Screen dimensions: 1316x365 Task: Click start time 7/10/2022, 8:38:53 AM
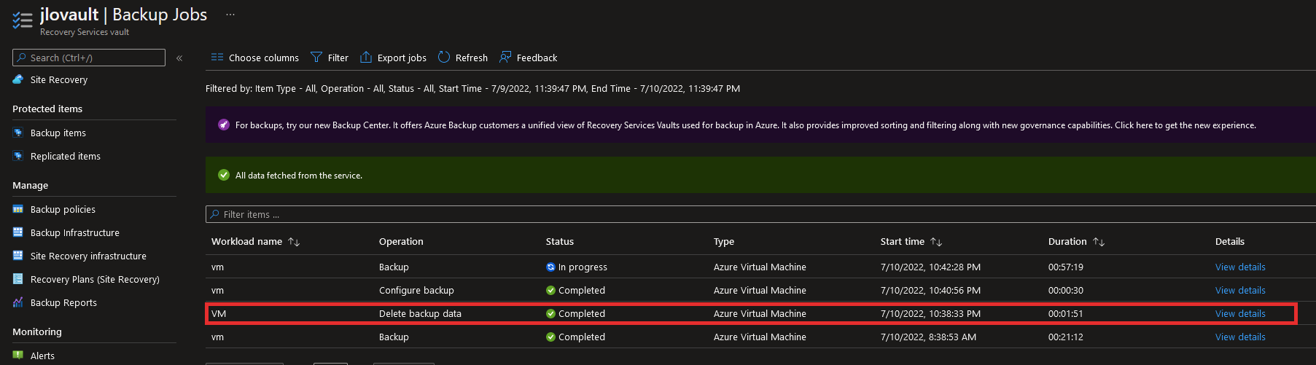point(928,337)
